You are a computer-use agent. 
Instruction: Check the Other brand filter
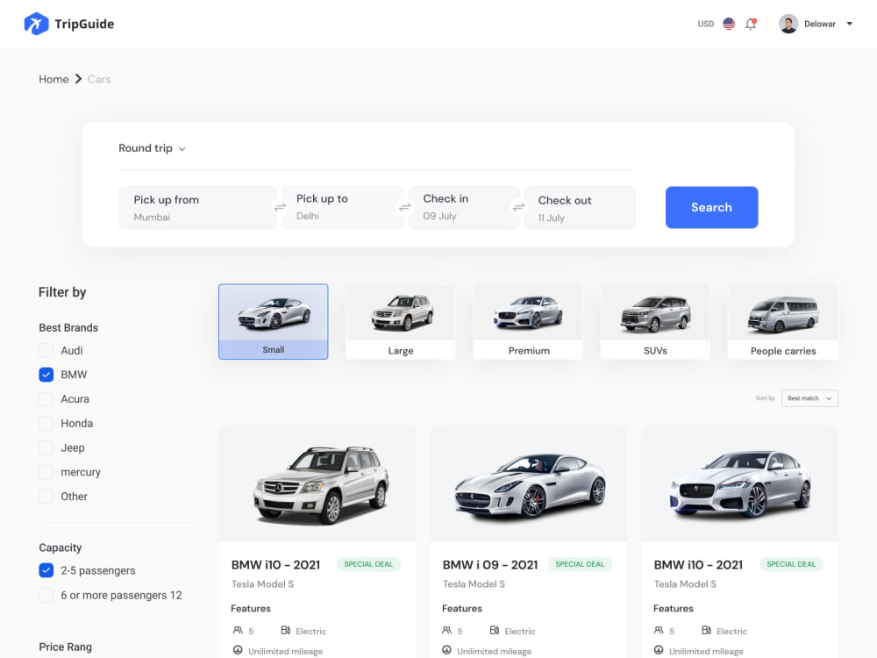tap(46, 497)
